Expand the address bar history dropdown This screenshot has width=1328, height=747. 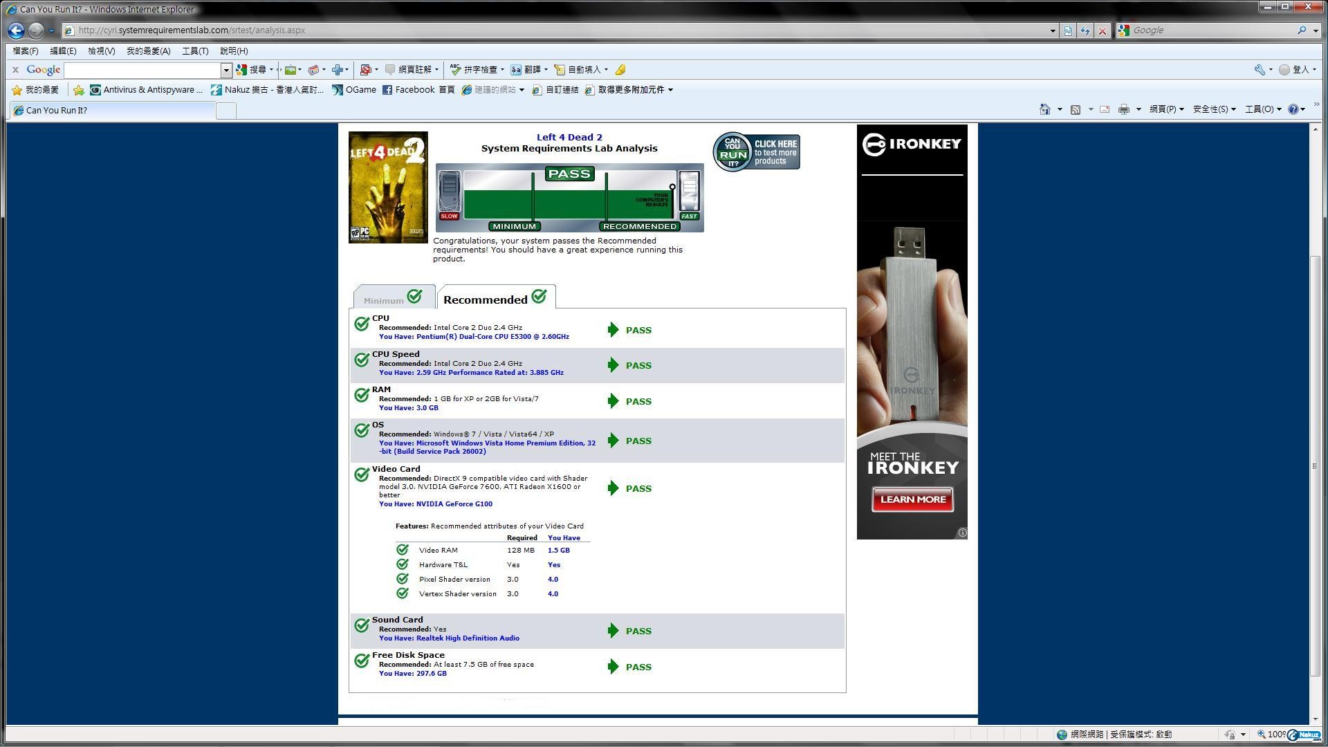click(x=1053, y=30)
